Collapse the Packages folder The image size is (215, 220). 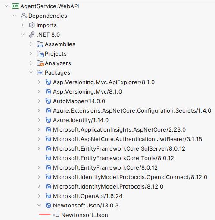pyautogui.click(x=31, y=72)
